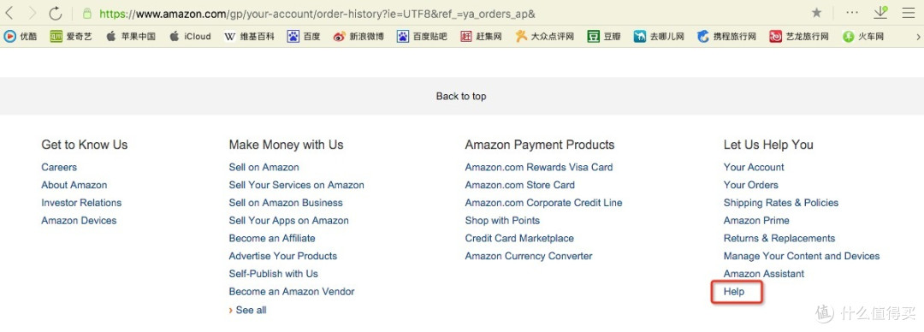Open Sell on Amazon Business link
Image resolution: width=924 pixels, height=332 pixels.
[x=286, y=202]
